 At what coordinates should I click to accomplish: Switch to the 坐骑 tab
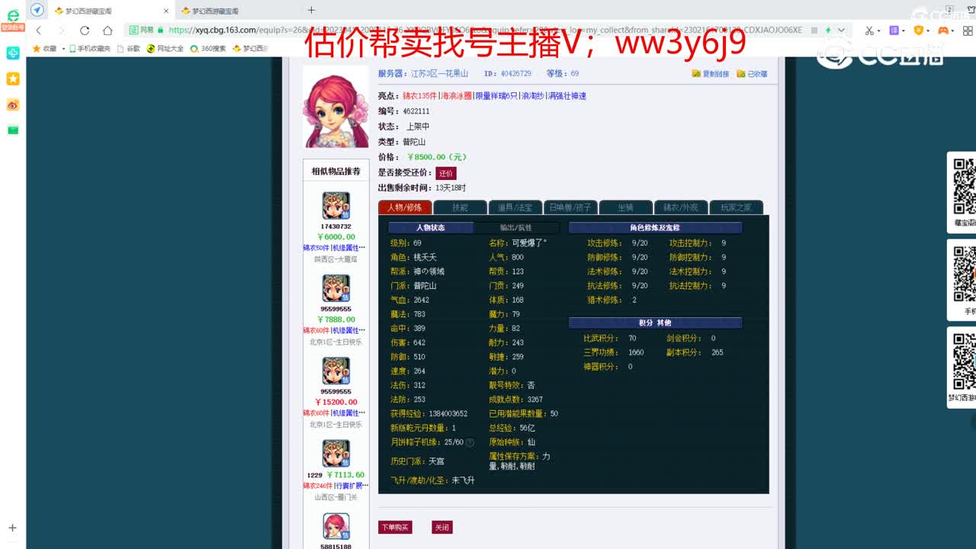tap(626, 207)
